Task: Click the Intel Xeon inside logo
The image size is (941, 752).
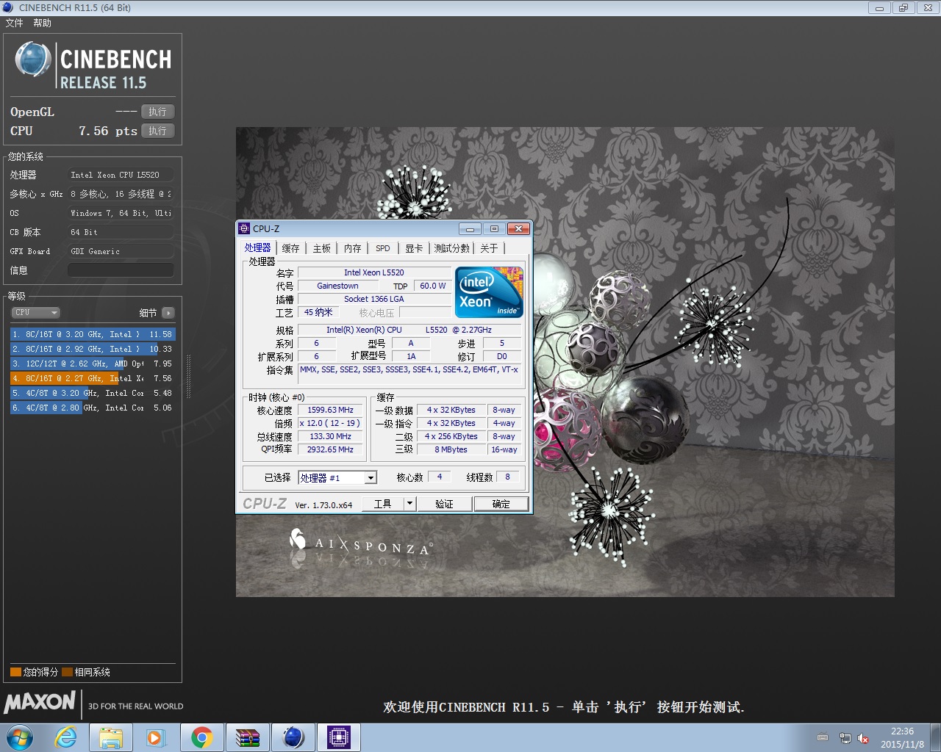Action: coord(489,292)
